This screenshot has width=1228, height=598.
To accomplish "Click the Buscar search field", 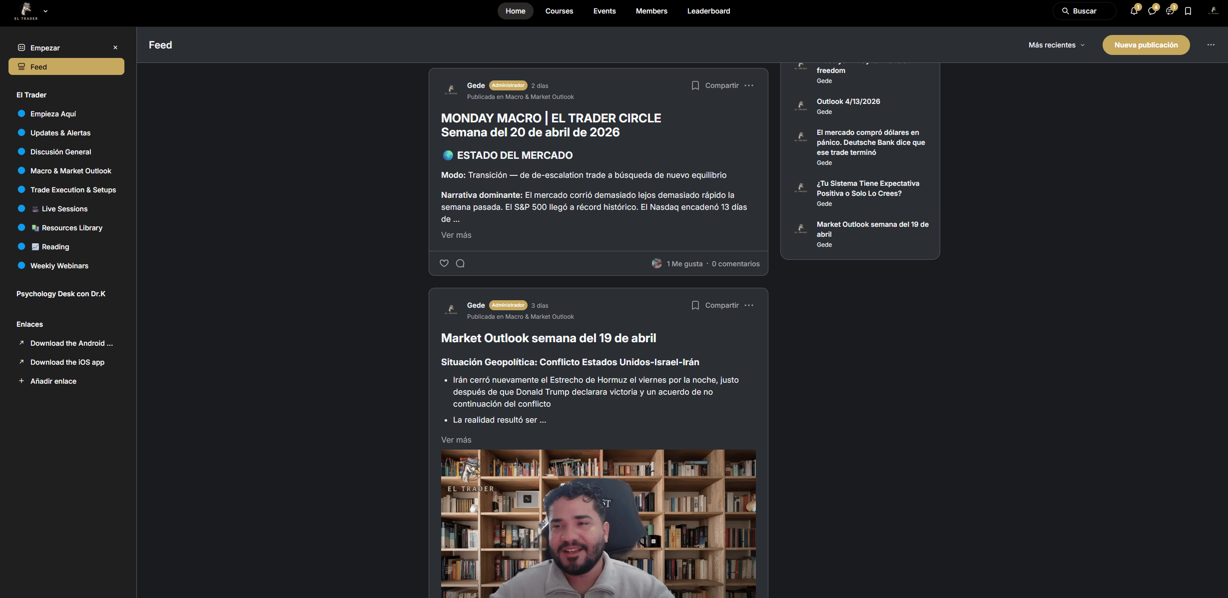I will 1084,11.
